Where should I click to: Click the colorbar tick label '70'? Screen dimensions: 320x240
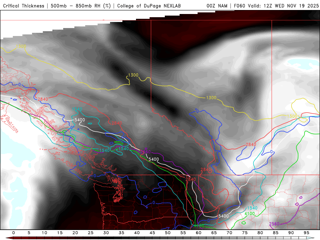click(229, 233)
